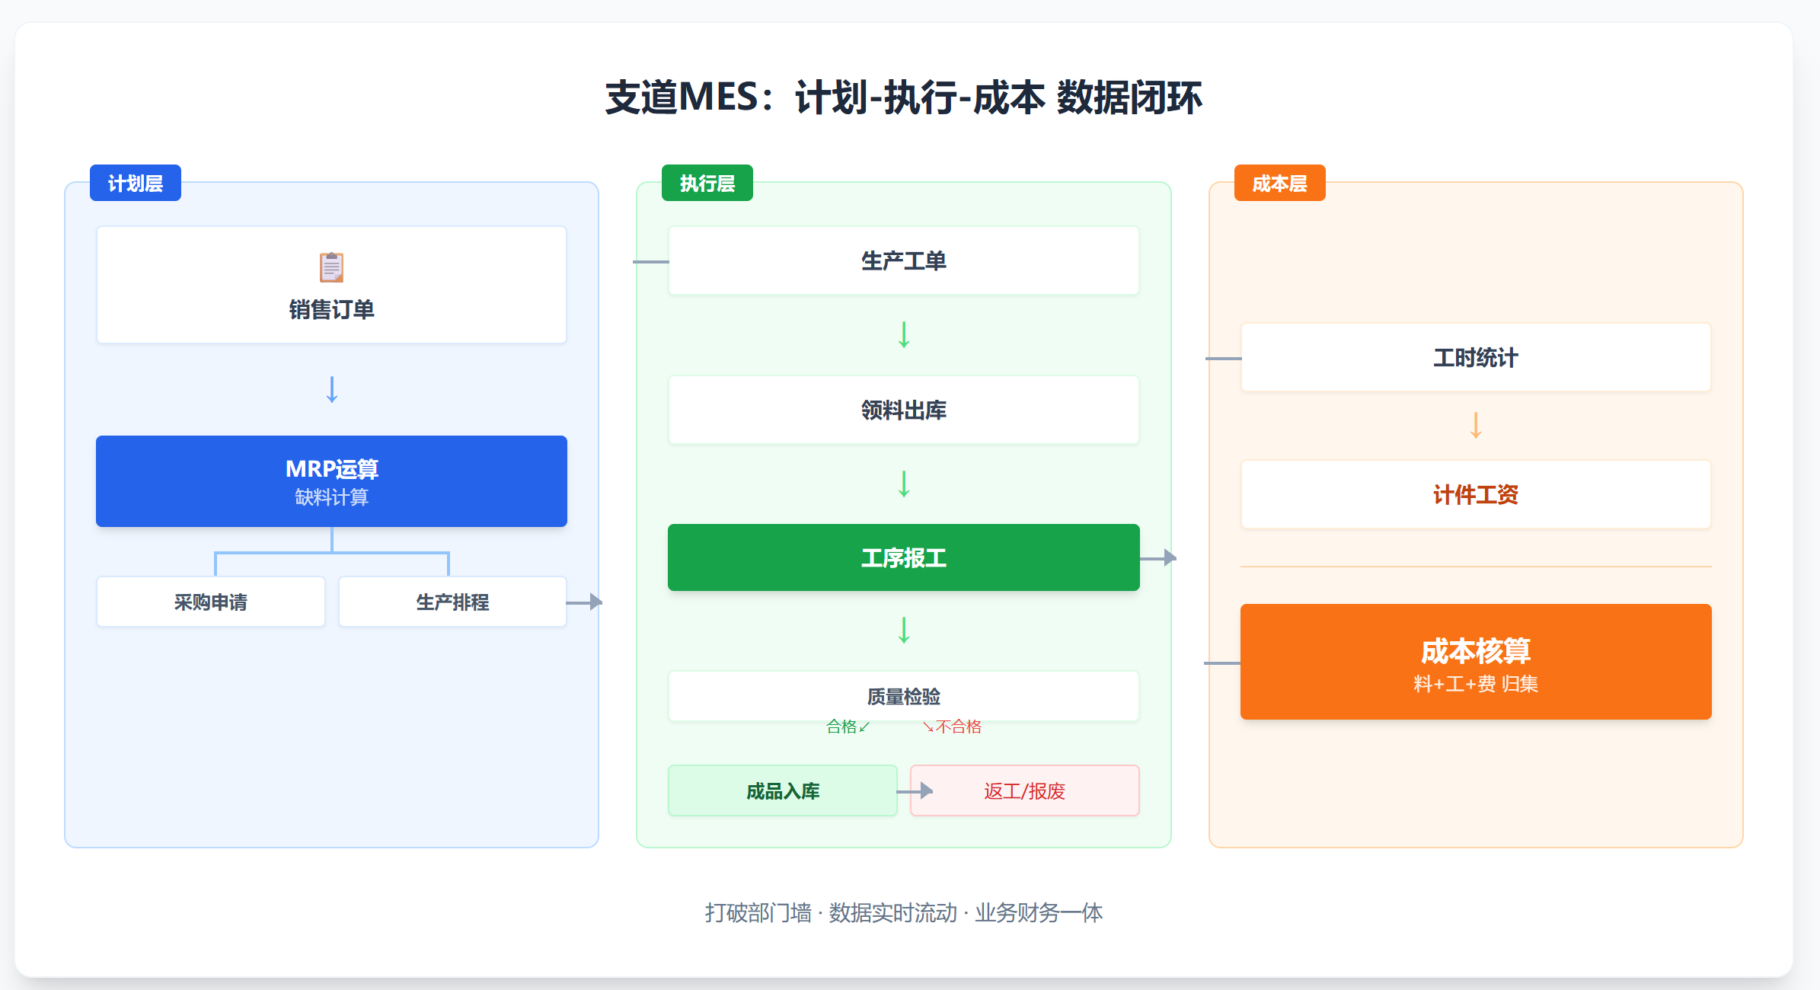Screen dimensions: 1820x990
Task: Click the 计件工资 box
Action: pos(1475,494)
